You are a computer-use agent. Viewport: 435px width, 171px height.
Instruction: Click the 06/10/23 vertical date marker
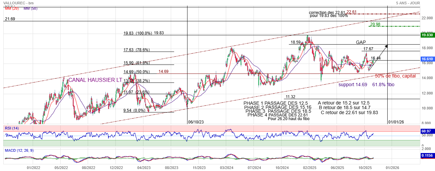(196, 122)
